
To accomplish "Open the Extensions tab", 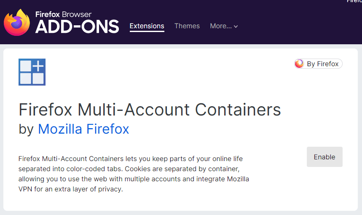I will tap(147, 26).
